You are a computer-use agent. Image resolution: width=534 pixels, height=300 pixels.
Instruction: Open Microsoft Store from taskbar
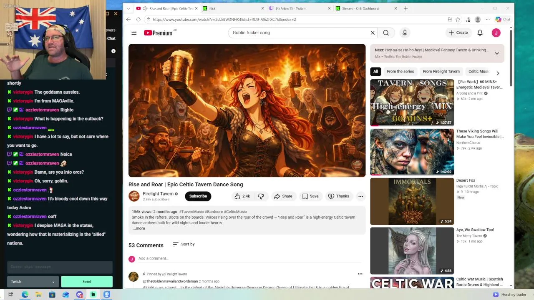(52, 295)
